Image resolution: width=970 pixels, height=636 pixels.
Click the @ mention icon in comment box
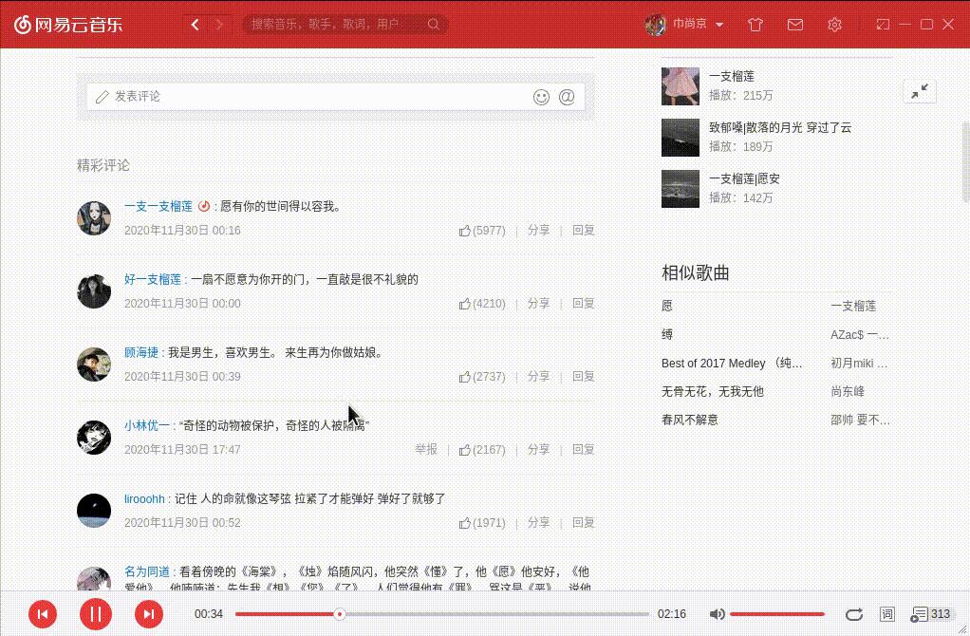tap(567, 96)
